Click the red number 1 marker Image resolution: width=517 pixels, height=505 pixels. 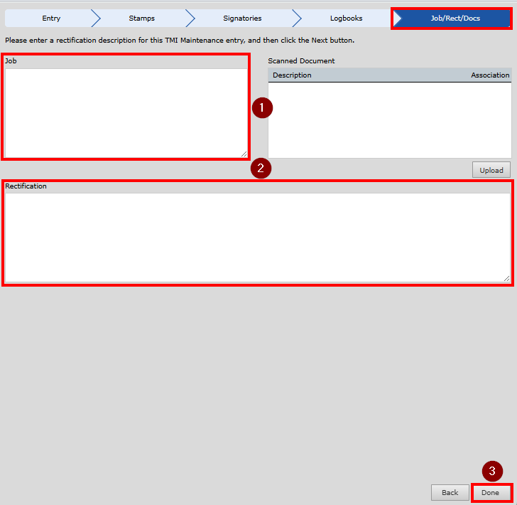coord(262,108)
